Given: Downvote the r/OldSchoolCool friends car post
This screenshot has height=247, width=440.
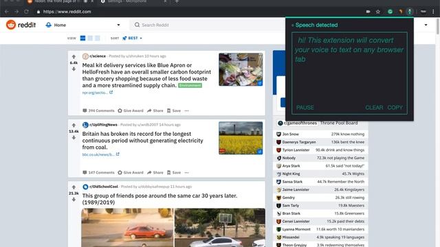Looking at the screenshot, I should click(74, 200).
